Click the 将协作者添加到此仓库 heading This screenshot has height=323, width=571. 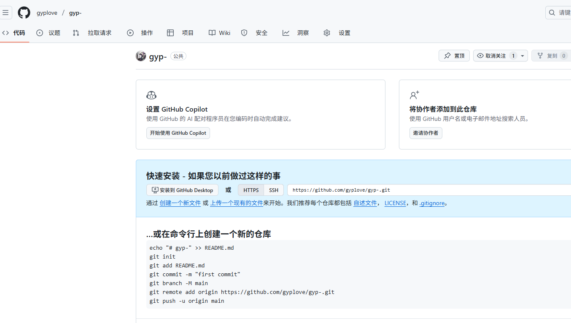coord(443,109)
